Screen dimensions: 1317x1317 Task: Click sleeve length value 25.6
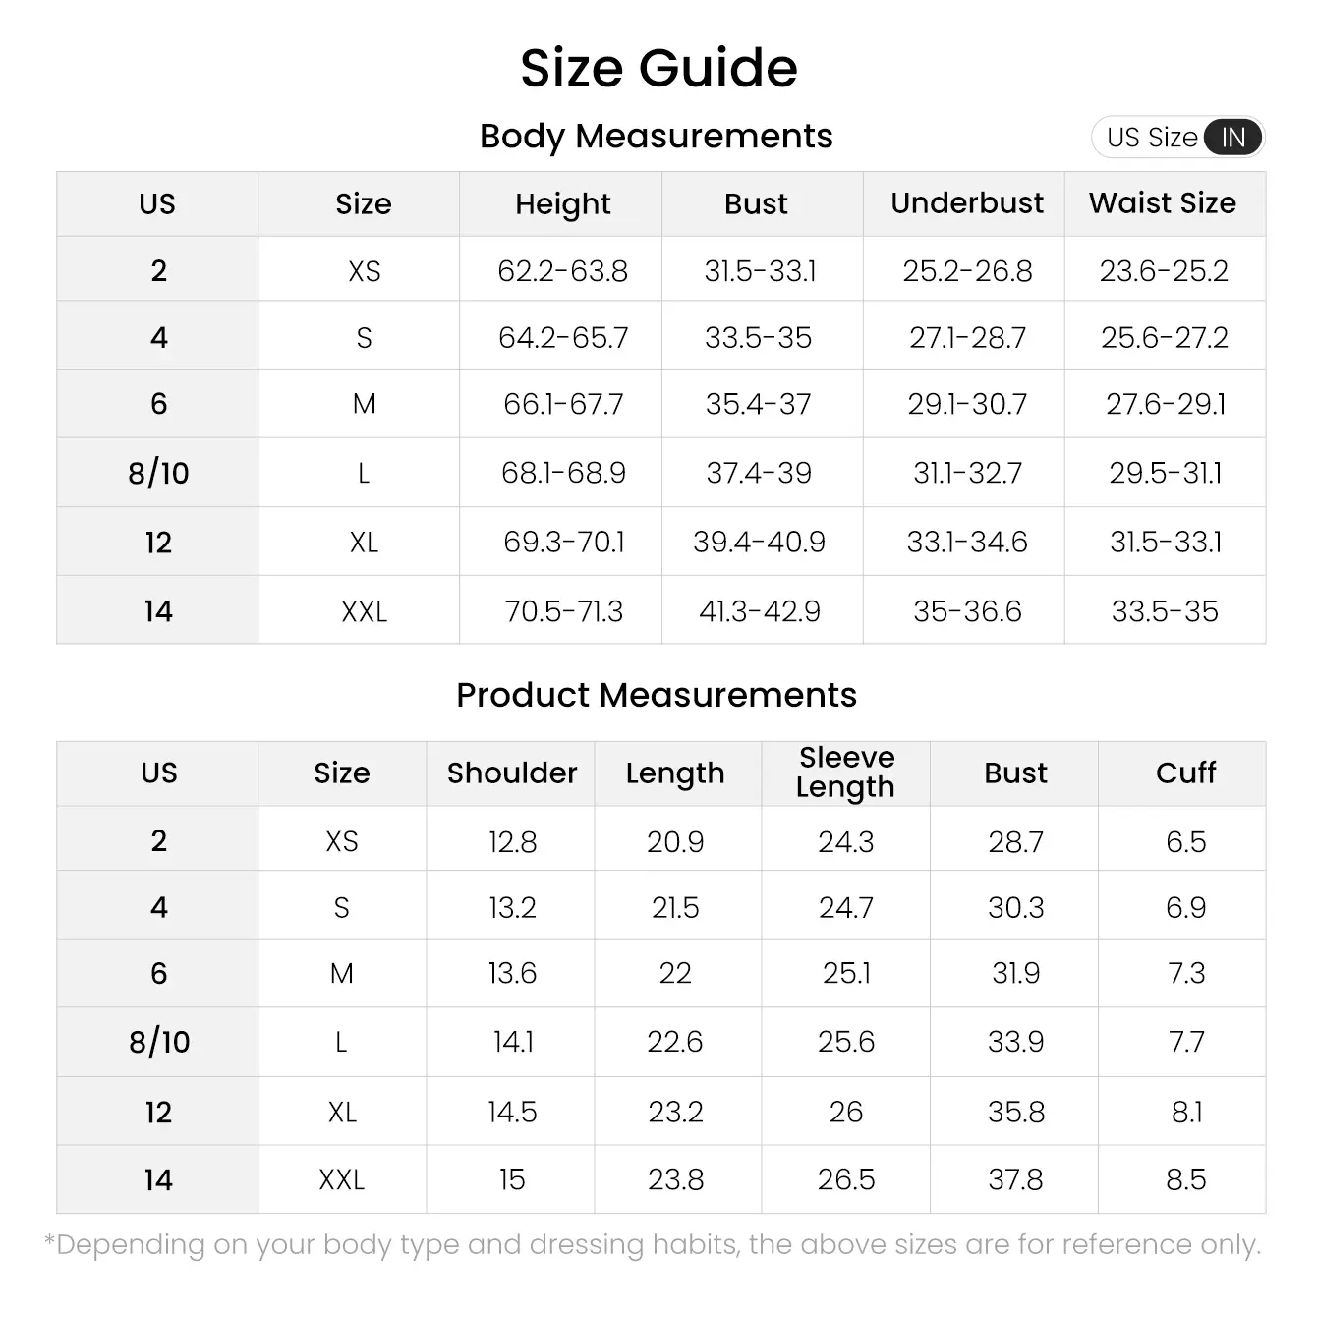[x=845, y=1042]
